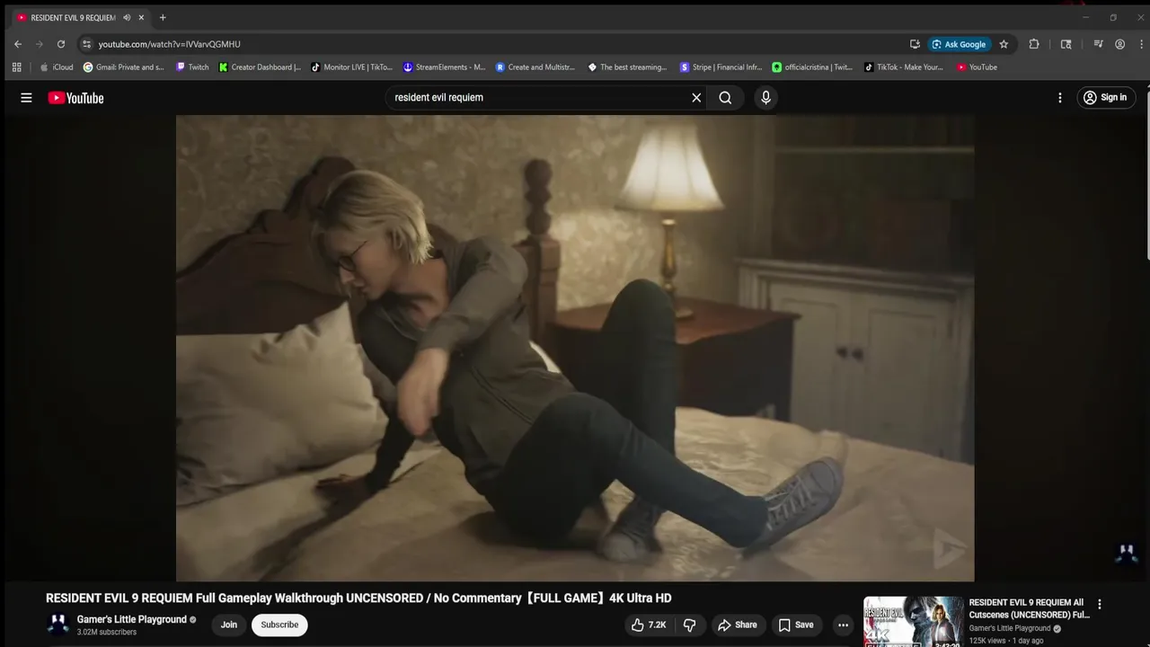Open the bookmarks apps grid icon
This screenshot has height=647, width=1150.
coord(16,67)
